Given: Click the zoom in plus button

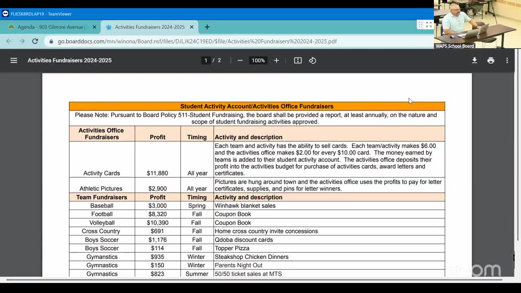Looking at the screenshot, I should [276, 60].
